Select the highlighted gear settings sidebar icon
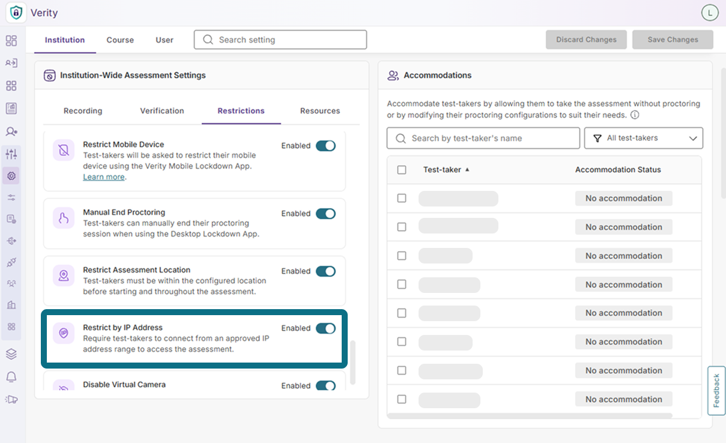 (x=11, y=176)
